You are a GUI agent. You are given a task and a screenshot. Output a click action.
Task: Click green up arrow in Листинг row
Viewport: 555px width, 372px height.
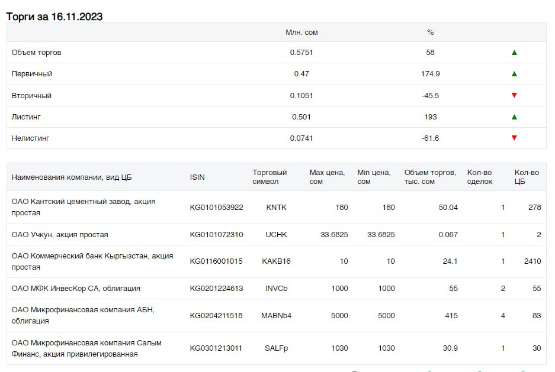pos(514,117)
